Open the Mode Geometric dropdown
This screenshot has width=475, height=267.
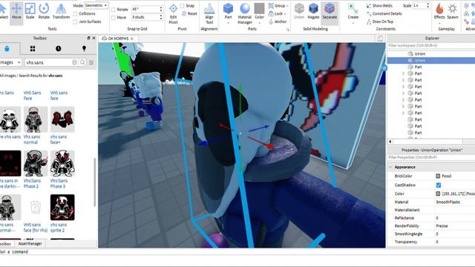point(96,5)
